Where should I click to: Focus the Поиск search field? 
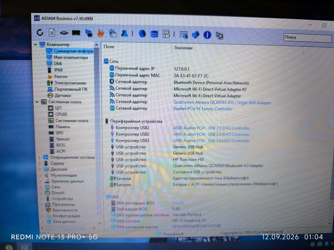[x=308, y=38]
